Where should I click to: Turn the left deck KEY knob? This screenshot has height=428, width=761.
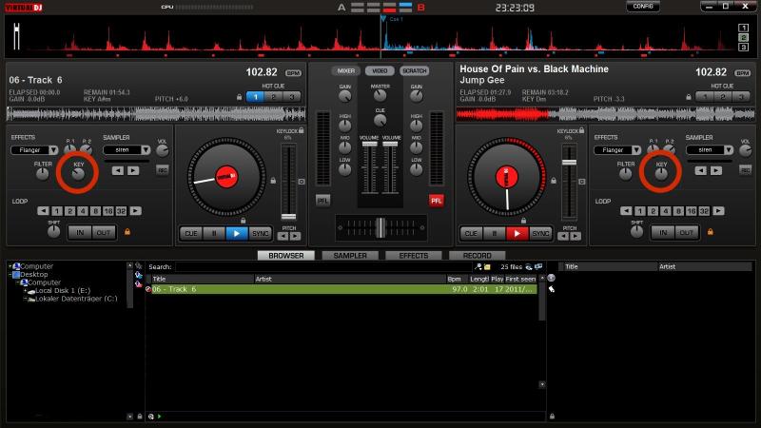(78, 170)
